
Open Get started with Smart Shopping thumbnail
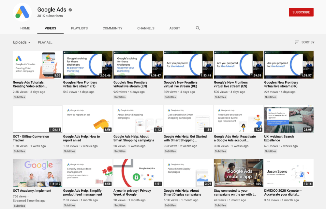[188, 119]
